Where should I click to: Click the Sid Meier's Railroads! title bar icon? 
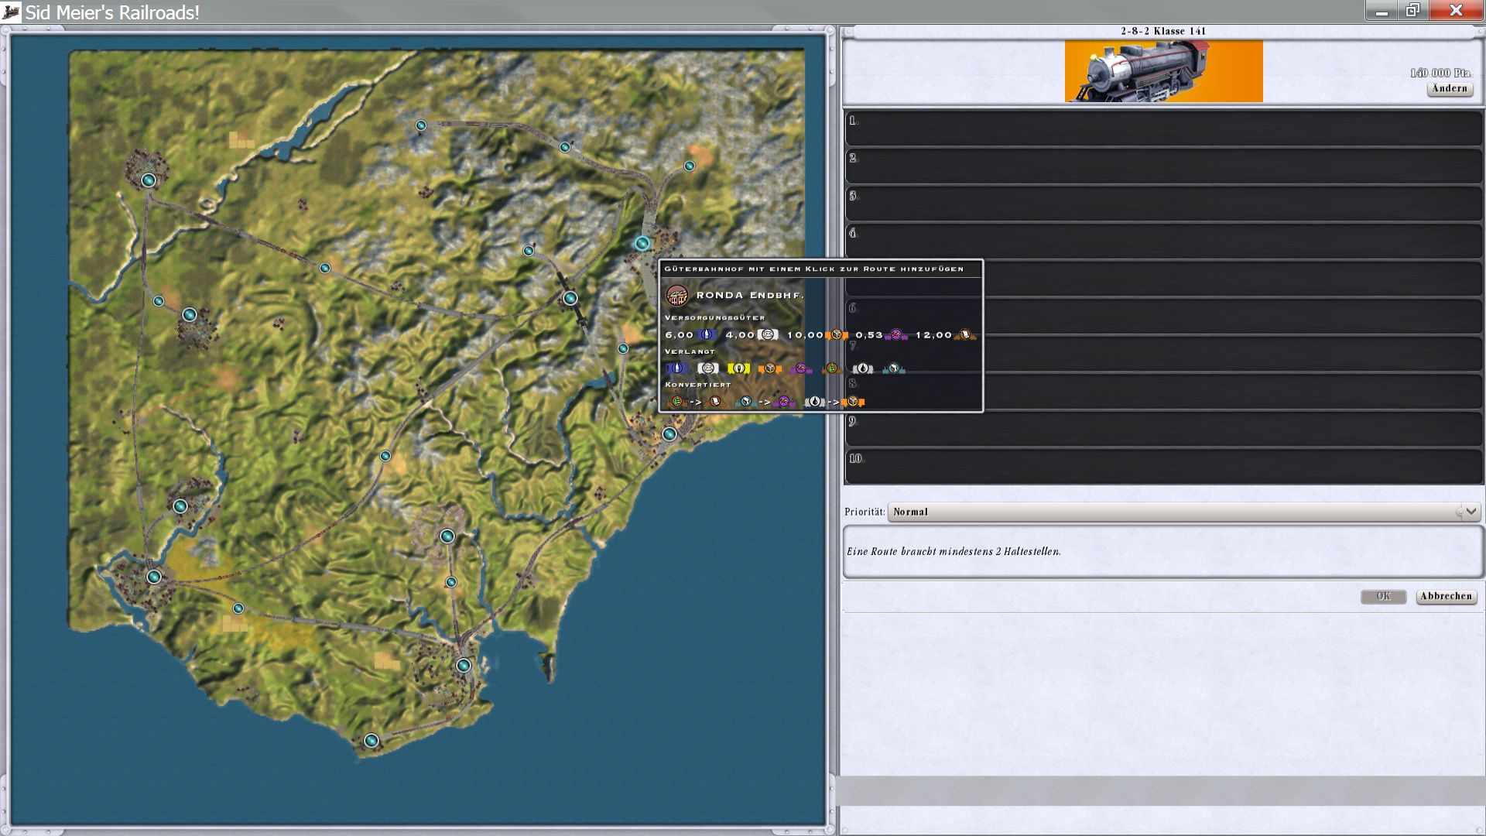[11, 12]
